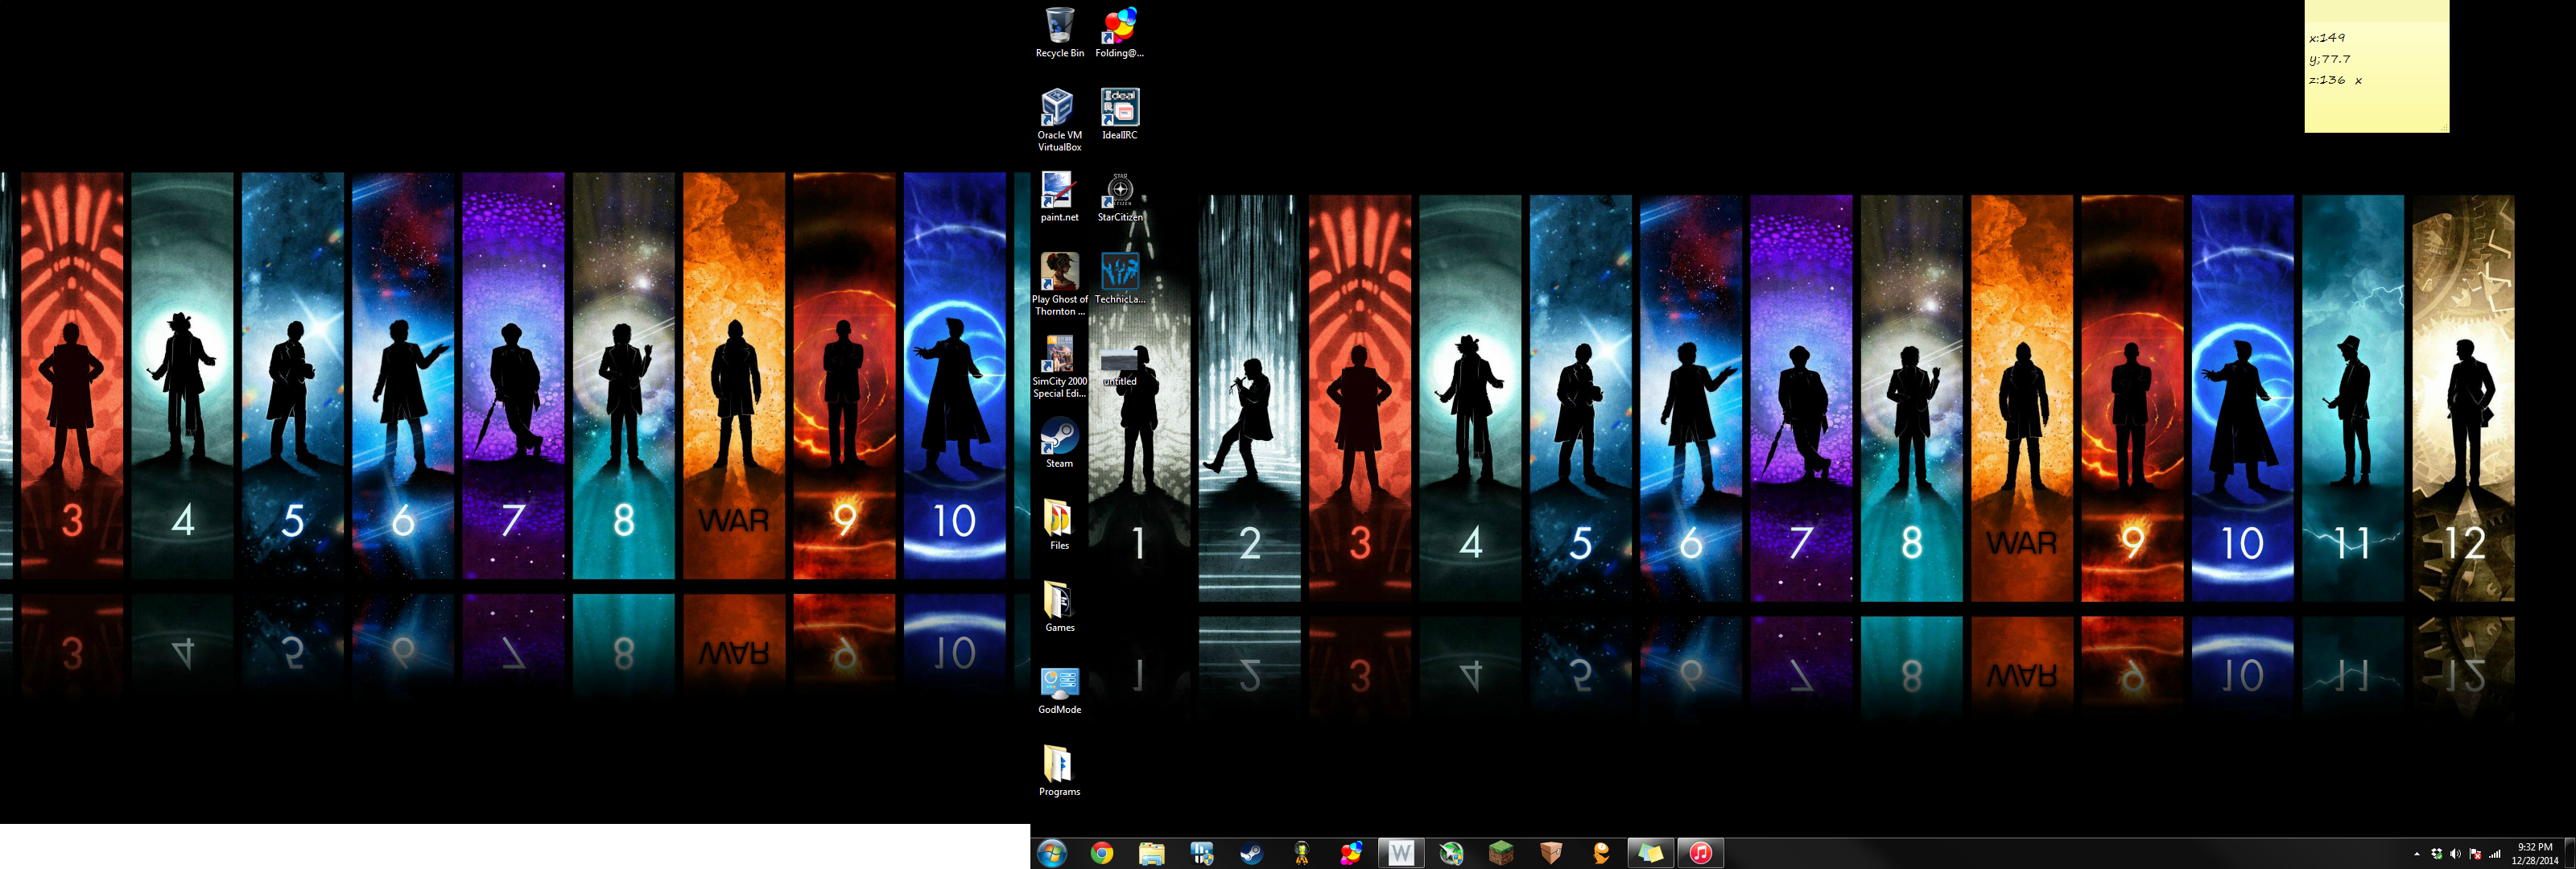Screen dimensions: 2576x869
Task: Launch Google Chrome from the taskbar
Action: [1102, 853]
